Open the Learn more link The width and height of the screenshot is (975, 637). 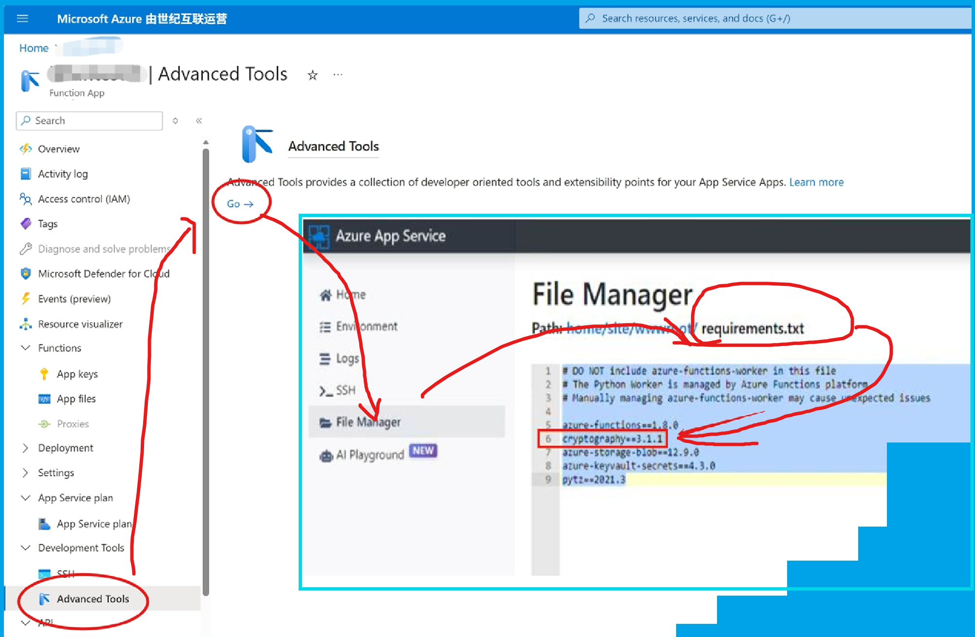[816, 182]
